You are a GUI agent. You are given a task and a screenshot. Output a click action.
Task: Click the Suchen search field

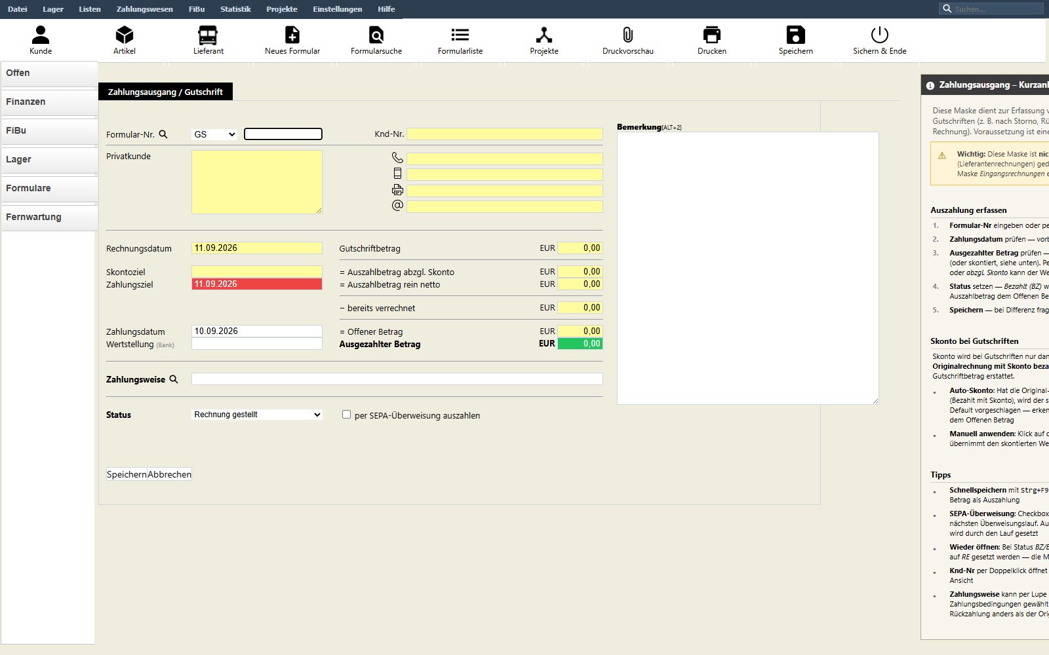991,9
